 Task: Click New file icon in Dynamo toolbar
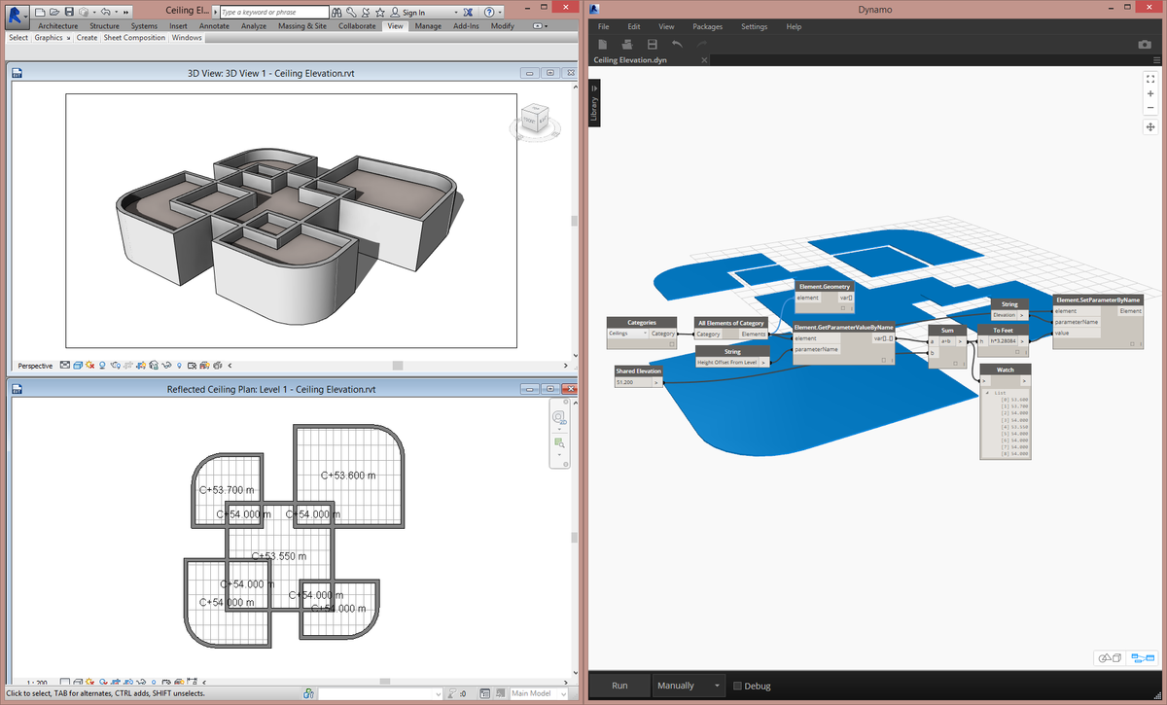coord(603,45)
